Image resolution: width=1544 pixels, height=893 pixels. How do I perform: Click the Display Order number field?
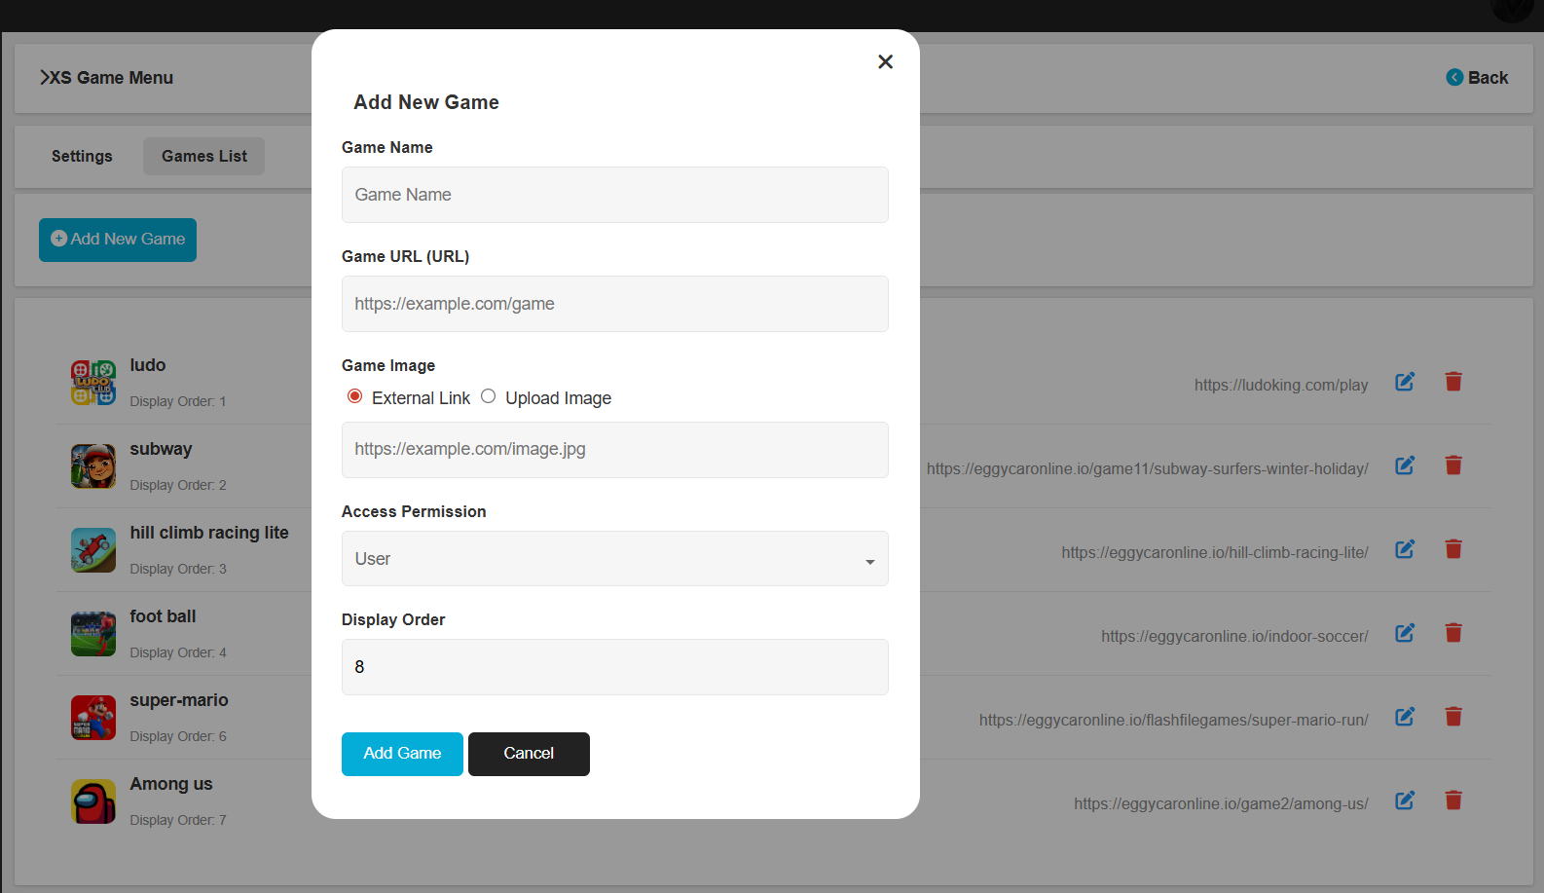click(614, 667)
